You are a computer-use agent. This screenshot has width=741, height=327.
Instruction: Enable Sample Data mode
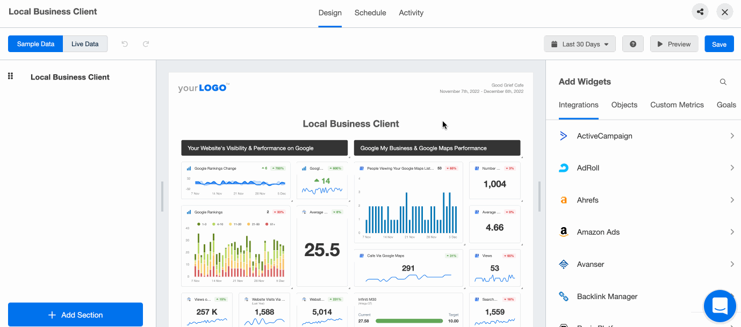pos(35,43)
